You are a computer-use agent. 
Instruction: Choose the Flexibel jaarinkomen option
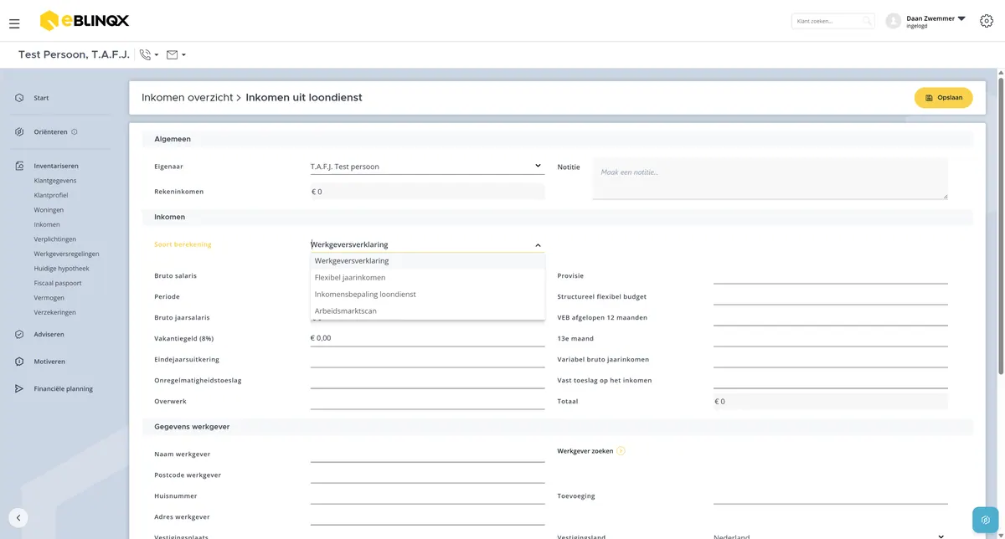pyautogui.click(x=427, y=278)
